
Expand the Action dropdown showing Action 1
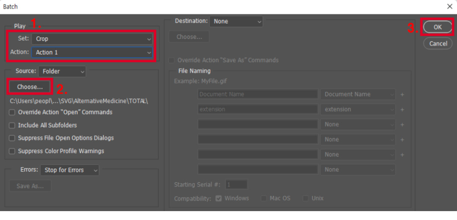pos(91,52)
